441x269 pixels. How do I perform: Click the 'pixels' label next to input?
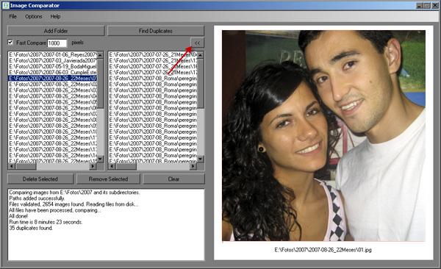78,43
